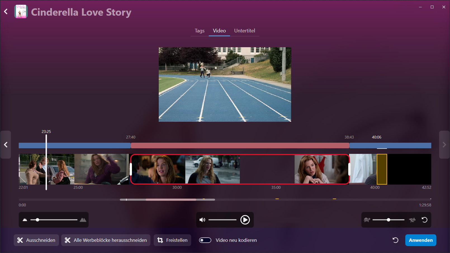Click the small mountains zoom-out icon
Viewport: 450px width, 253px height.
25,220
